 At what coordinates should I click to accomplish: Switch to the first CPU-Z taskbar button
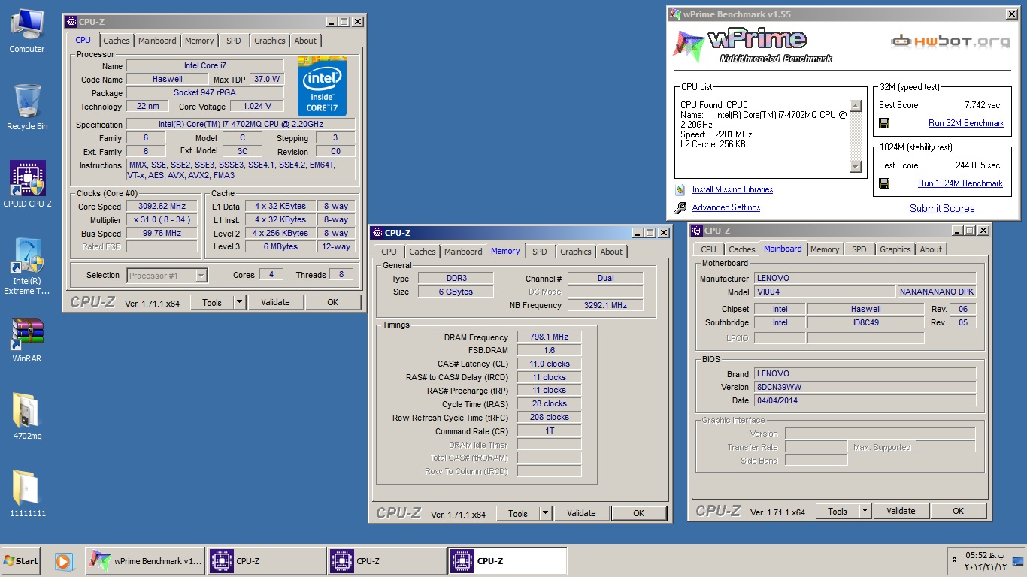tap(266, 561)
